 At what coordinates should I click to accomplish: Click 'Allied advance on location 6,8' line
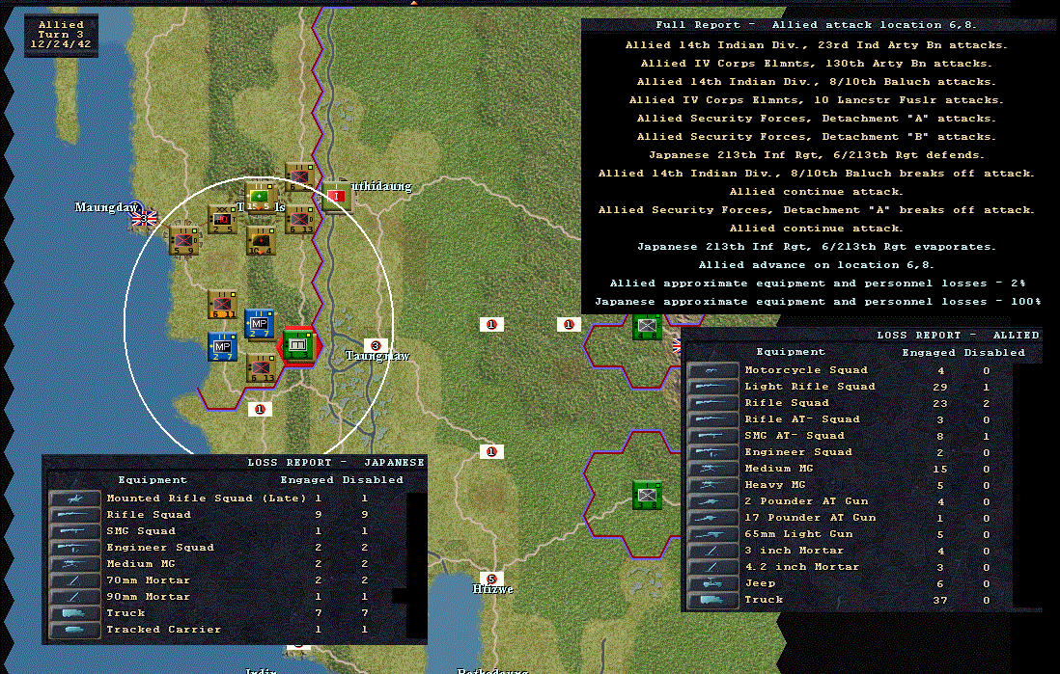(x=817, y=265)
